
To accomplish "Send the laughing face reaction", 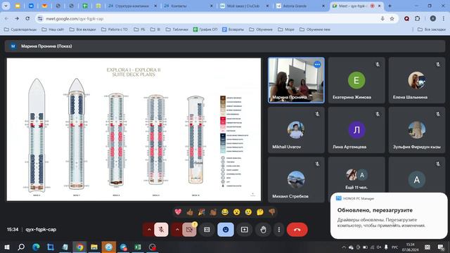I will [x=225, y=212].
